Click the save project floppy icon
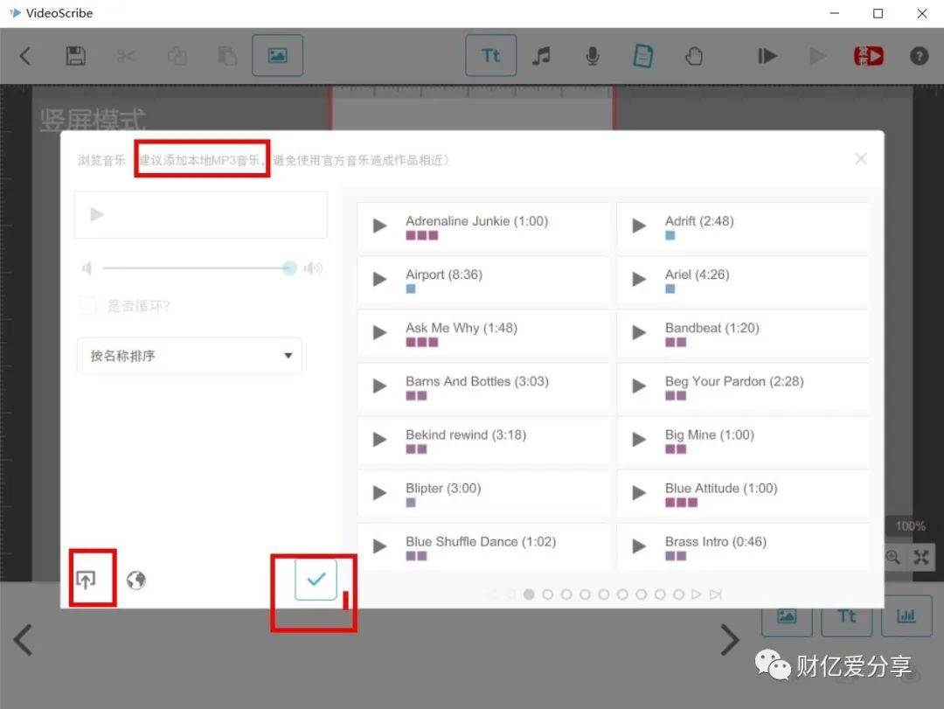 [x=75, y=56]
